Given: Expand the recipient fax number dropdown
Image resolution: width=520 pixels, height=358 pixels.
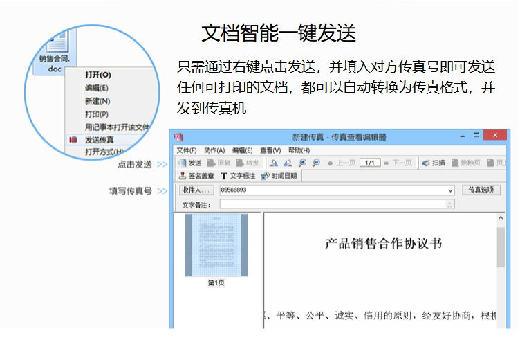Looking at the screenshot, I should pos(451,190).
